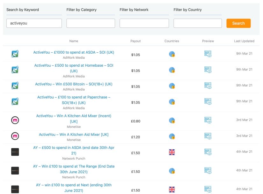
Task: Click the Countries column header
Action: [x=172, y=41]
